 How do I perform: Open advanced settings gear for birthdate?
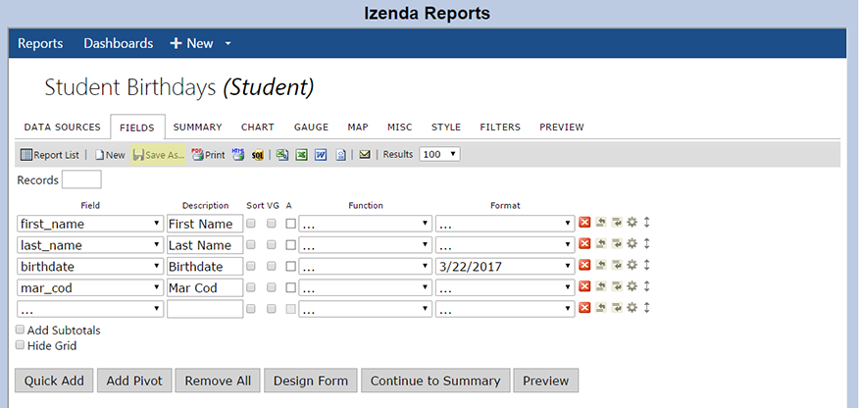[632, 265]
